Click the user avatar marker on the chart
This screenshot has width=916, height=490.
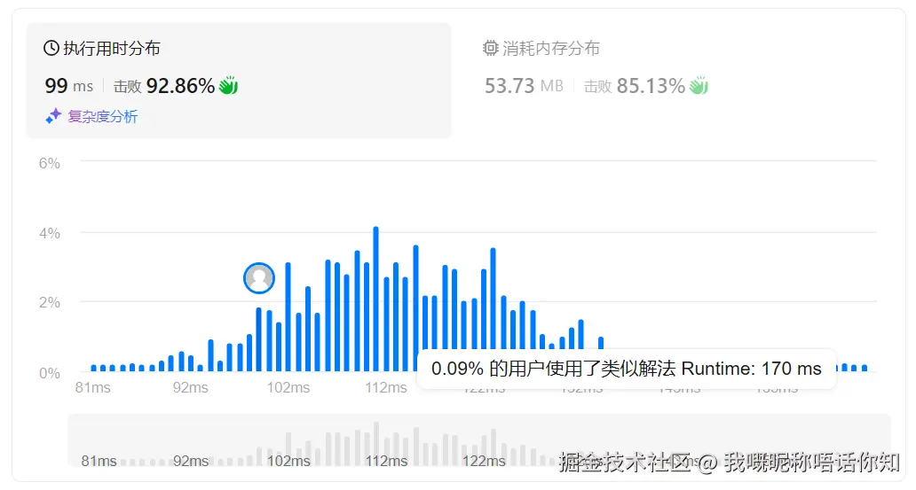pyautogui.click(x=259, y=277)
